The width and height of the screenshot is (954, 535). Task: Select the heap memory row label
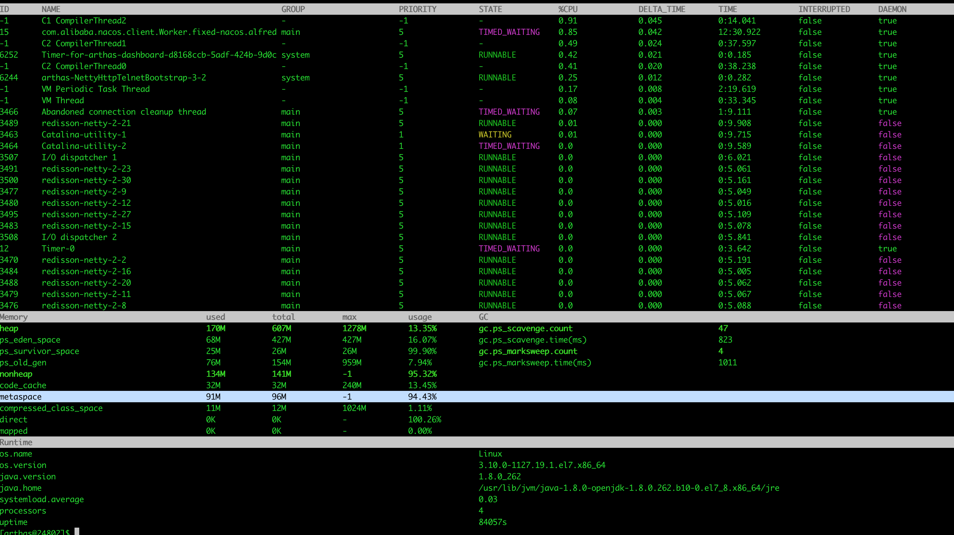[x=9, y=329]
